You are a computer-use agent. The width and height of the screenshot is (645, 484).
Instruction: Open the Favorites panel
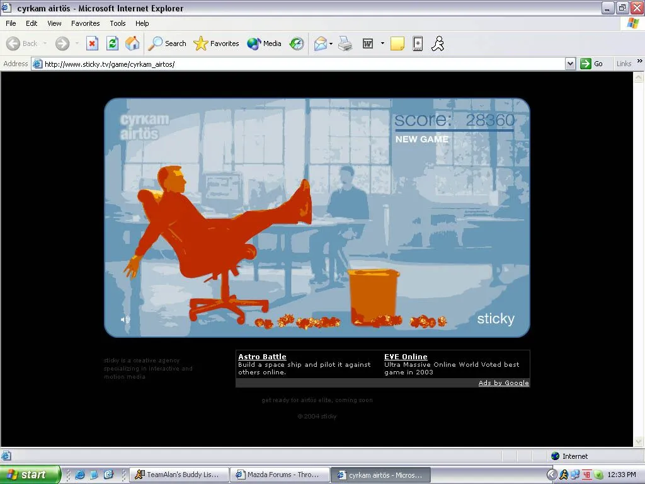pyautogui.click(x=216, y=43)
